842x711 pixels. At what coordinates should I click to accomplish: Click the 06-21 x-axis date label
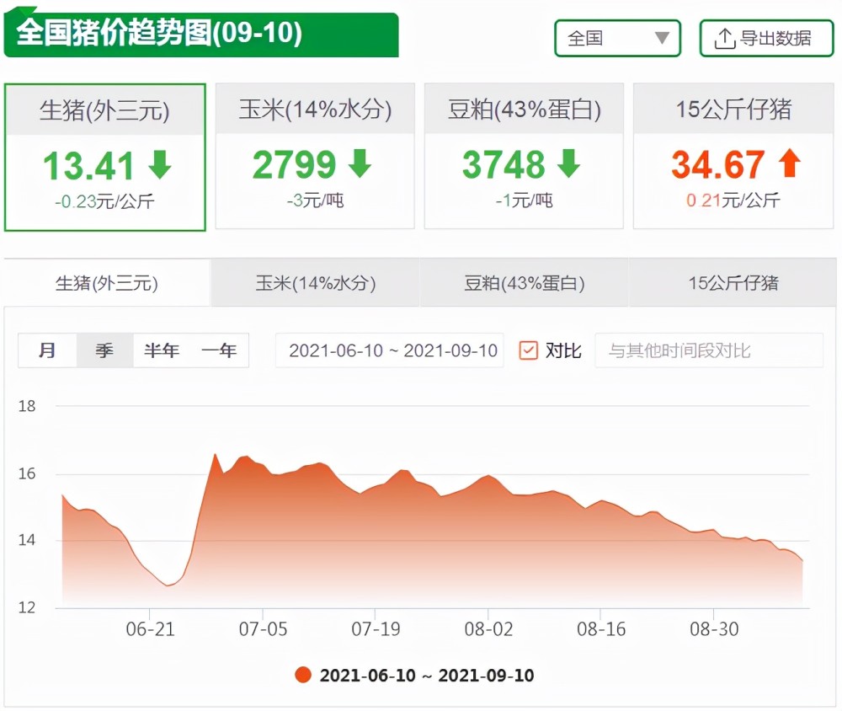tap(151, 628)
